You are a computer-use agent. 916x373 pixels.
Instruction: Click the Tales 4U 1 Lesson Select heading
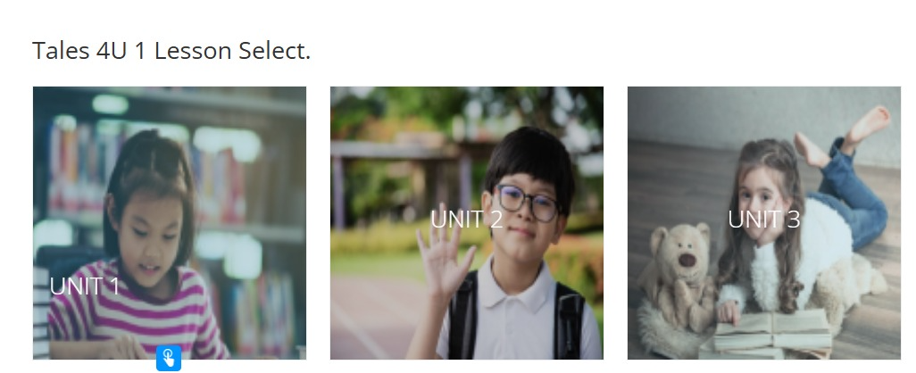point(171,50)
